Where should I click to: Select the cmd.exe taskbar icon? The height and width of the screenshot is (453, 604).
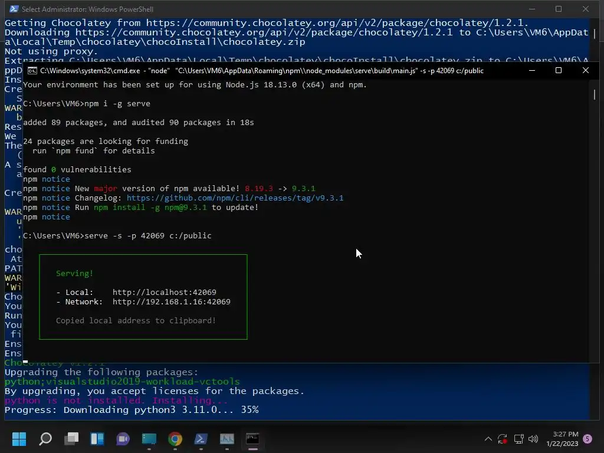(252, 439)
